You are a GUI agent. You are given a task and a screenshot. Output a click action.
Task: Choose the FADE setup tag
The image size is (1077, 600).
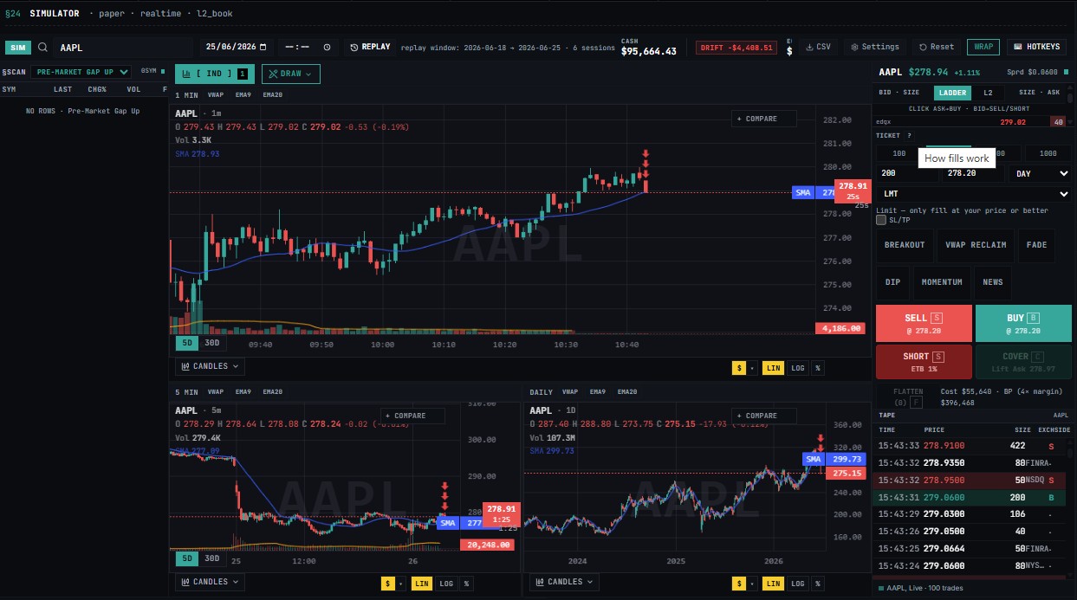[1036, 245]
